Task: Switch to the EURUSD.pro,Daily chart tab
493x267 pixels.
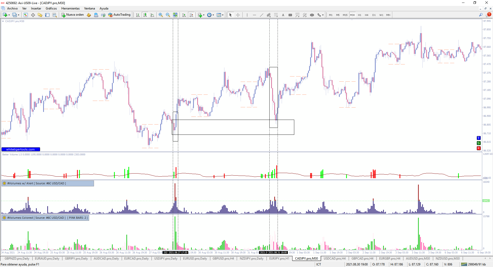Action: 195,259
